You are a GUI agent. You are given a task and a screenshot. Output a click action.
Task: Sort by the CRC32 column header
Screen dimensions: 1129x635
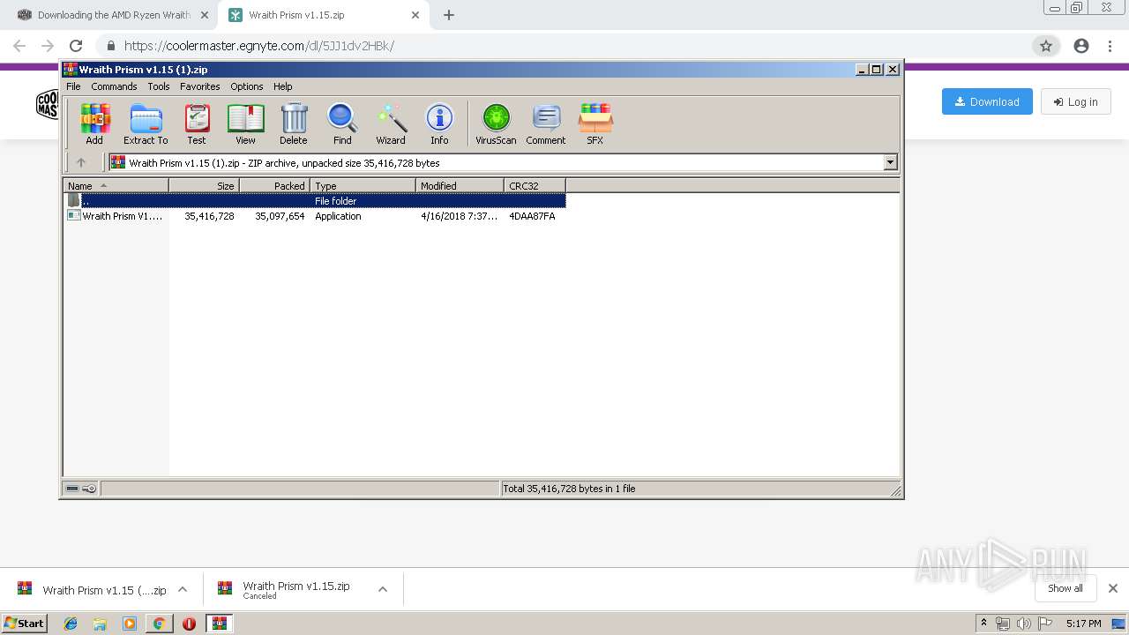point(535,185)
